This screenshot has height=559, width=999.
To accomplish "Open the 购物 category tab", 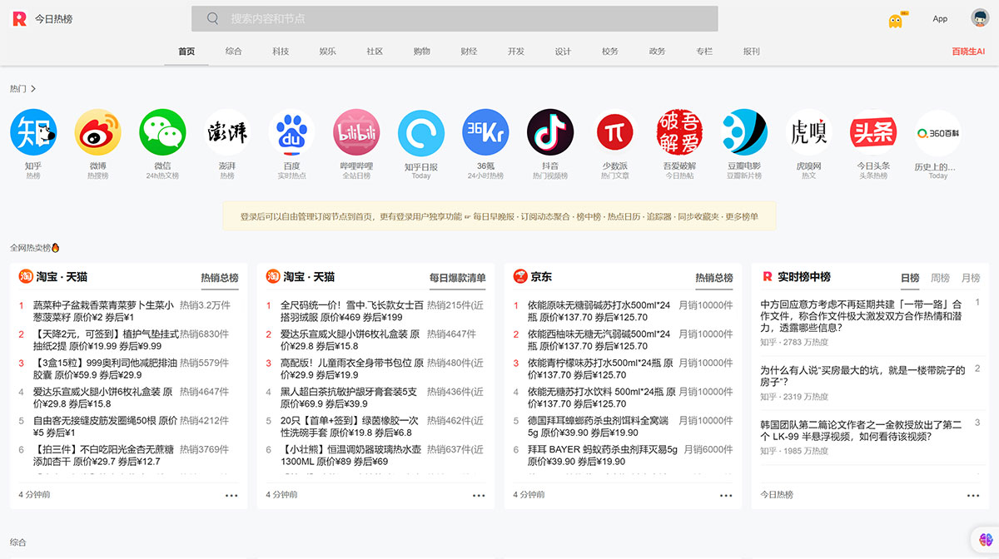I will 421,51.
